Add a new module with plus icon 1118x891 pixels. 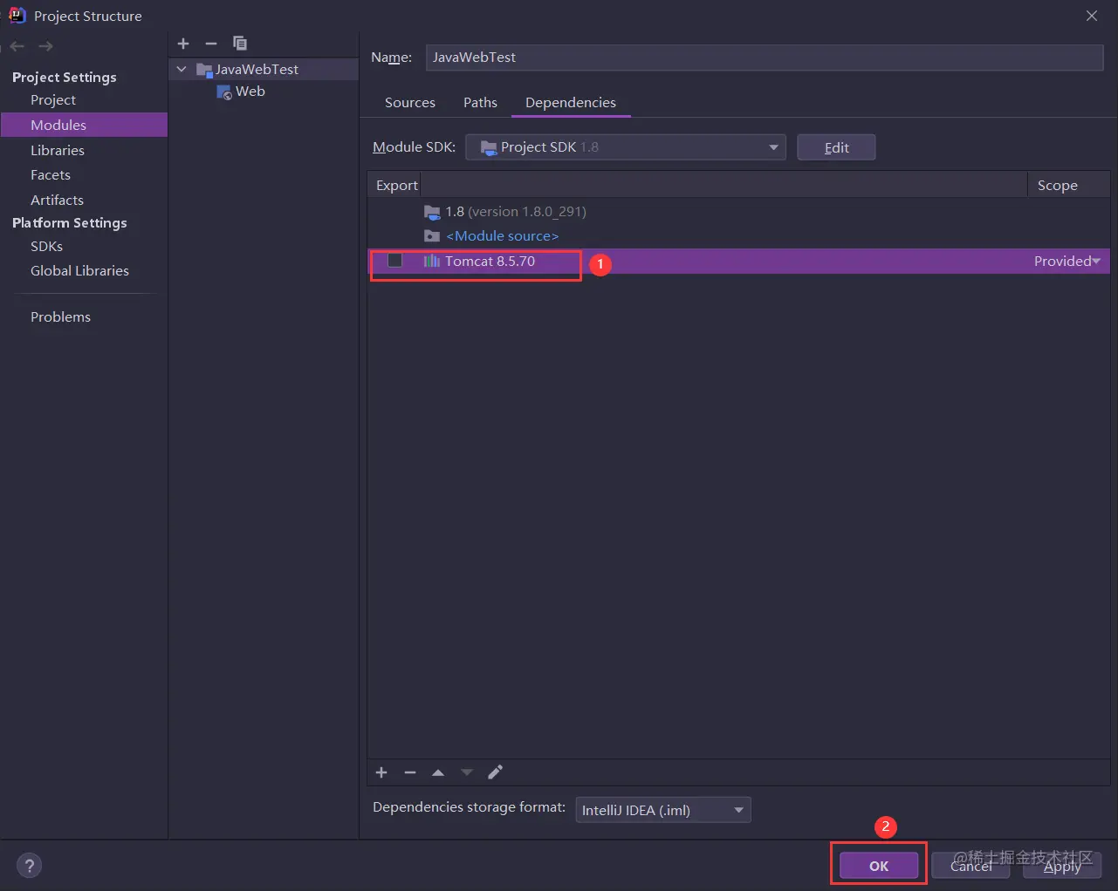(x=183, y=43)
